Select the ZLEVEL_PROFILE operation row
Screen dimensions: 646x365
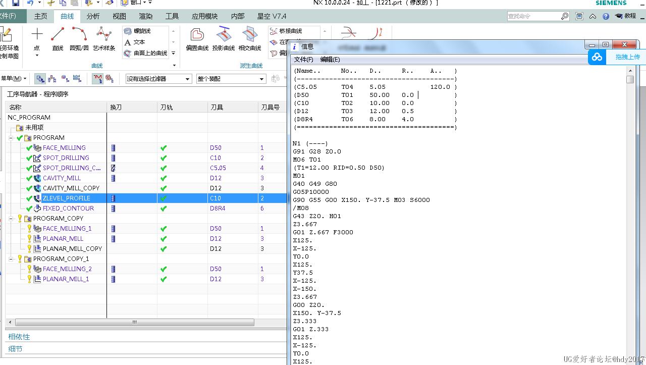(x=146, y=198)
